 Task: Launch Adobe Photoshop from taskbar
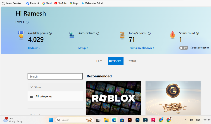[x=137, y=120]
